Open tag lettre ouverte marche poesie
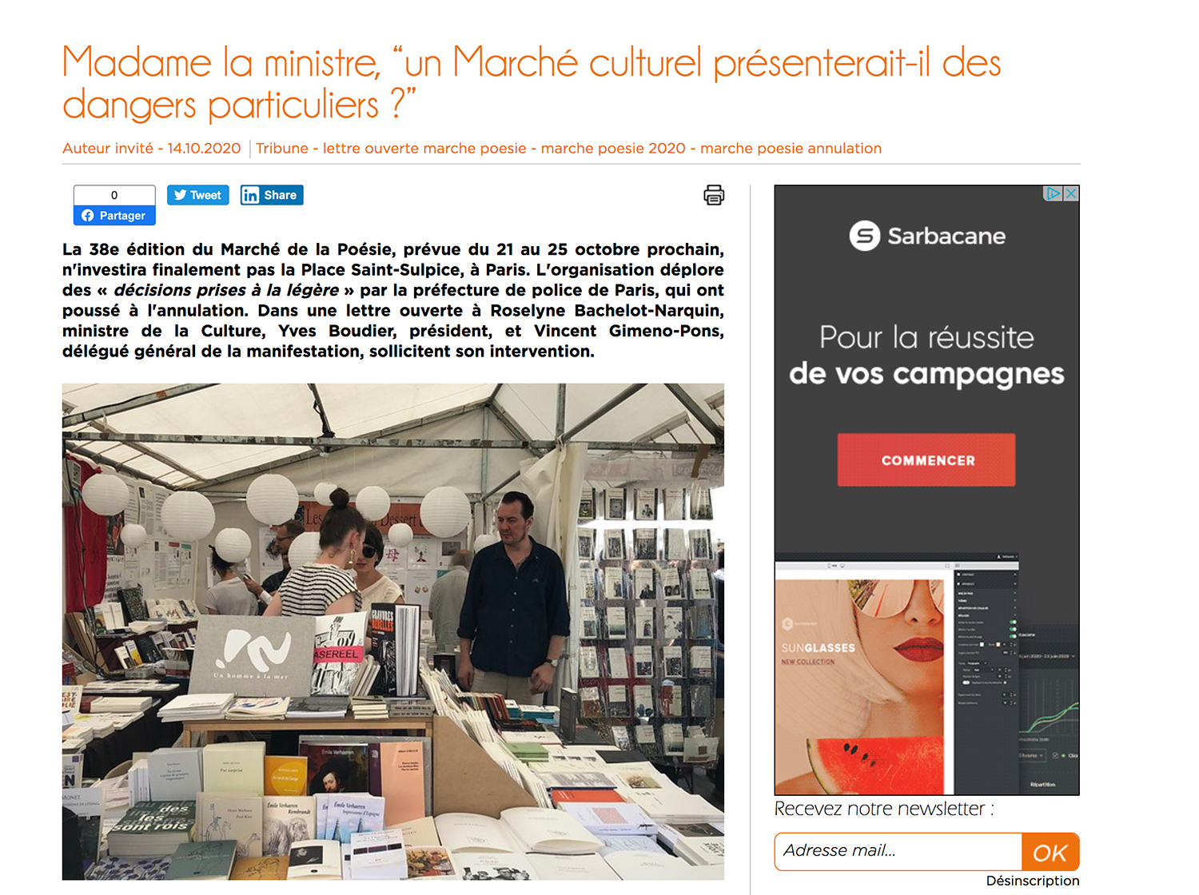Screen dimensions: 1199x895 click(x=424, y=149)
